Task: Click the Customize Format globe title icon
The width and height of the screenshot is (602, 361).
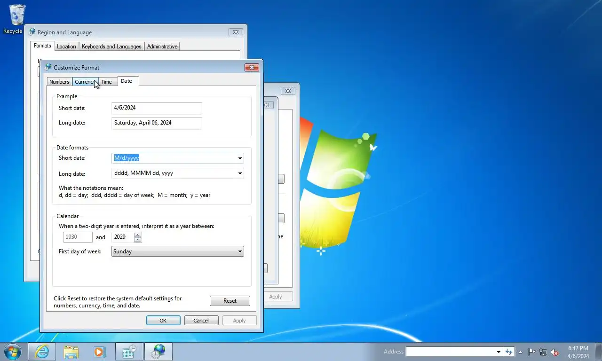Action: coord(48,67)
